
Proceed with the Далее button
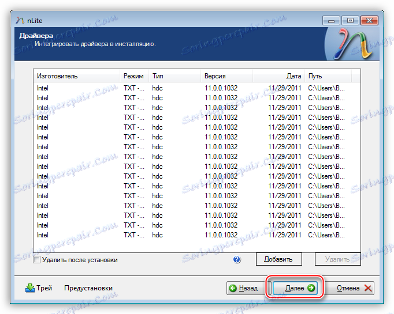(295, 288)
